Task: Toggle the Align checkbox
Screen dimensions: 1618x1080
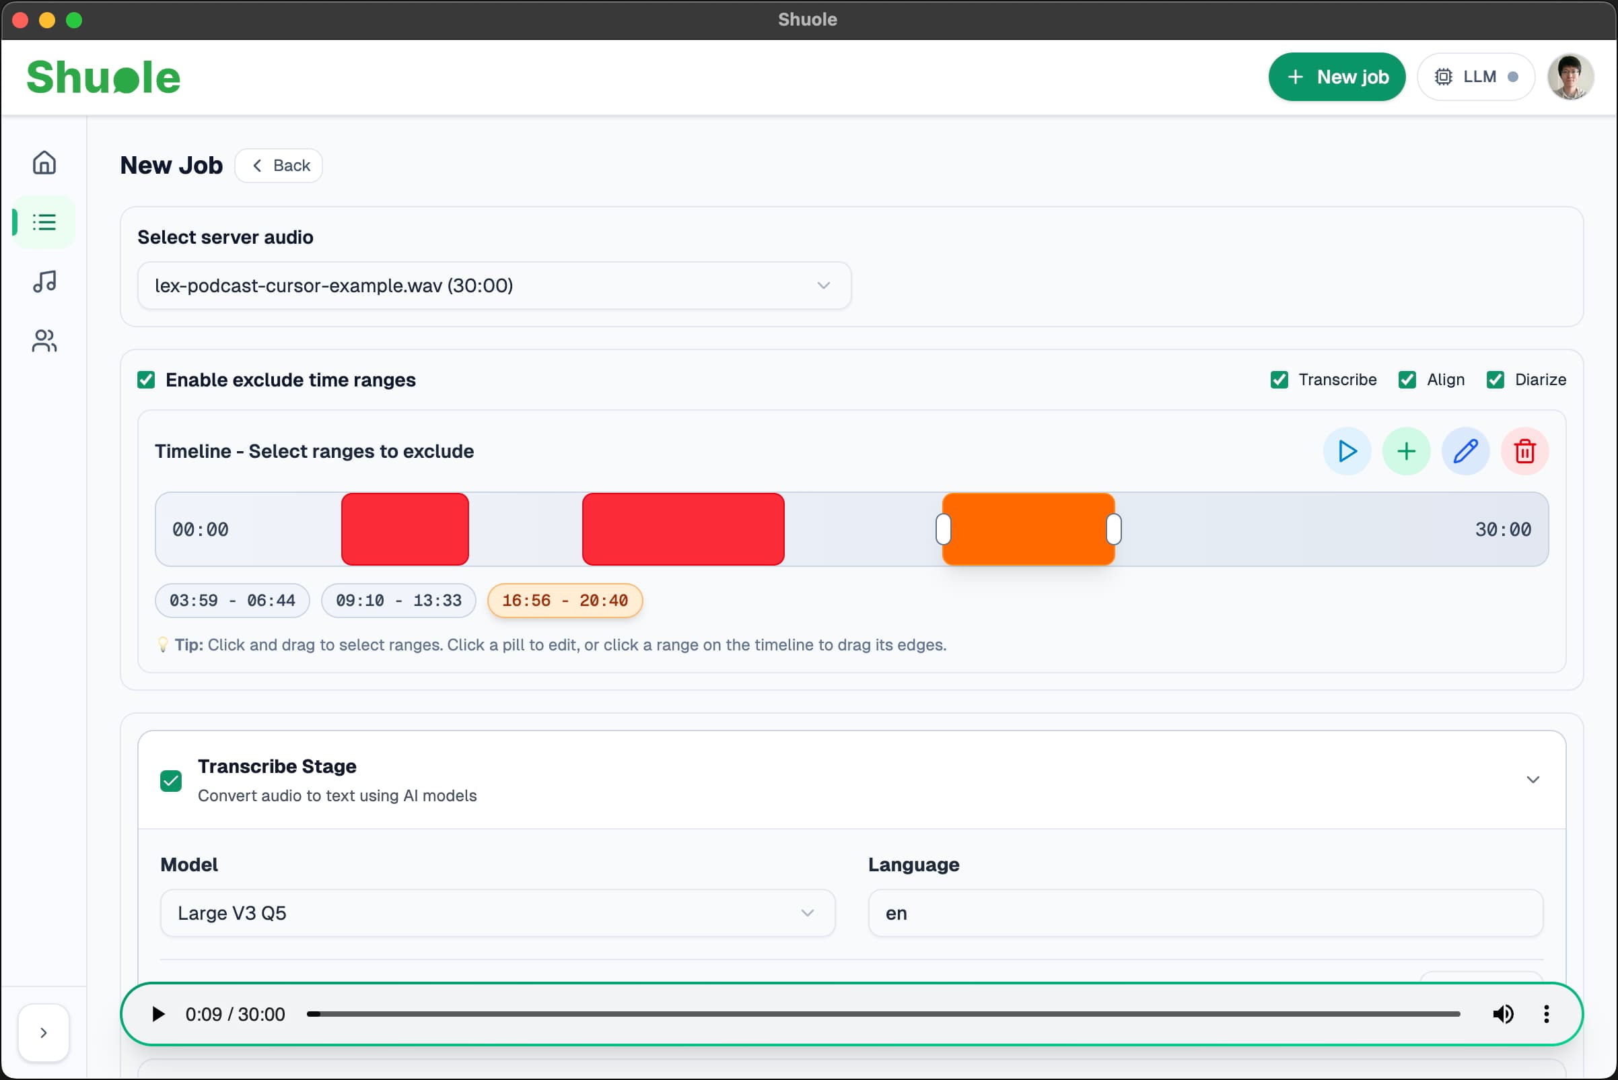Action: pyautogui.click(x=1407, y=380)
